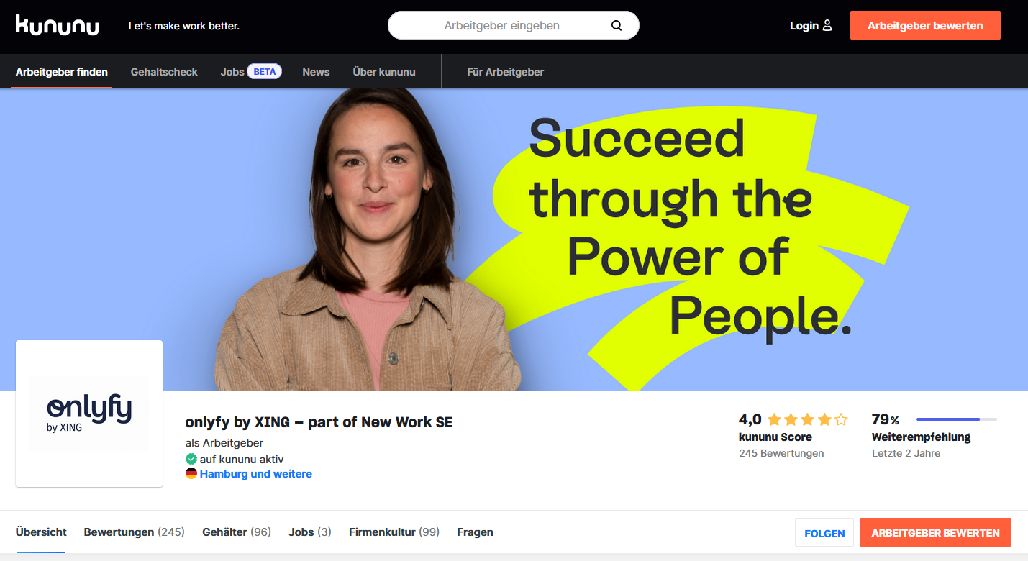Click the German flag icon

coord(191,474)
